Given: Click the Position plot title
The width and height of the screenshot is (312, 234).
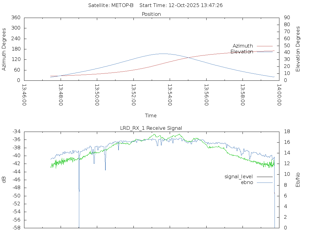Looking at the screenshot, I should [151, 14].
